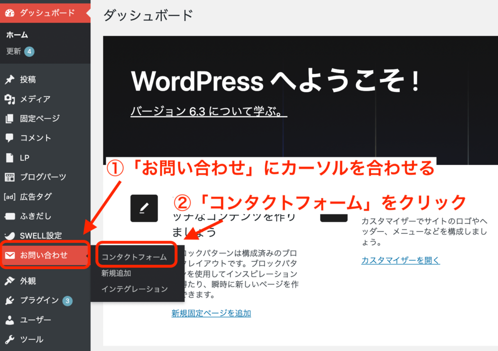Viewport: 498px width, 351px height.
Task: Click the document icon beside LP
Action: pos(10,158)
